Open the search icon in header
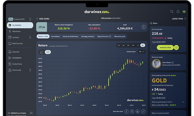Viewport: 194px width, 116px height. click(172, 12)
